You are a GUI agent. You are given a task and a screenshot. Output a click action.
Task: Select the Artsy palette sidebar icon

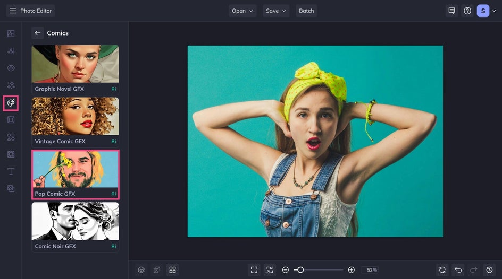coord(11,103)
